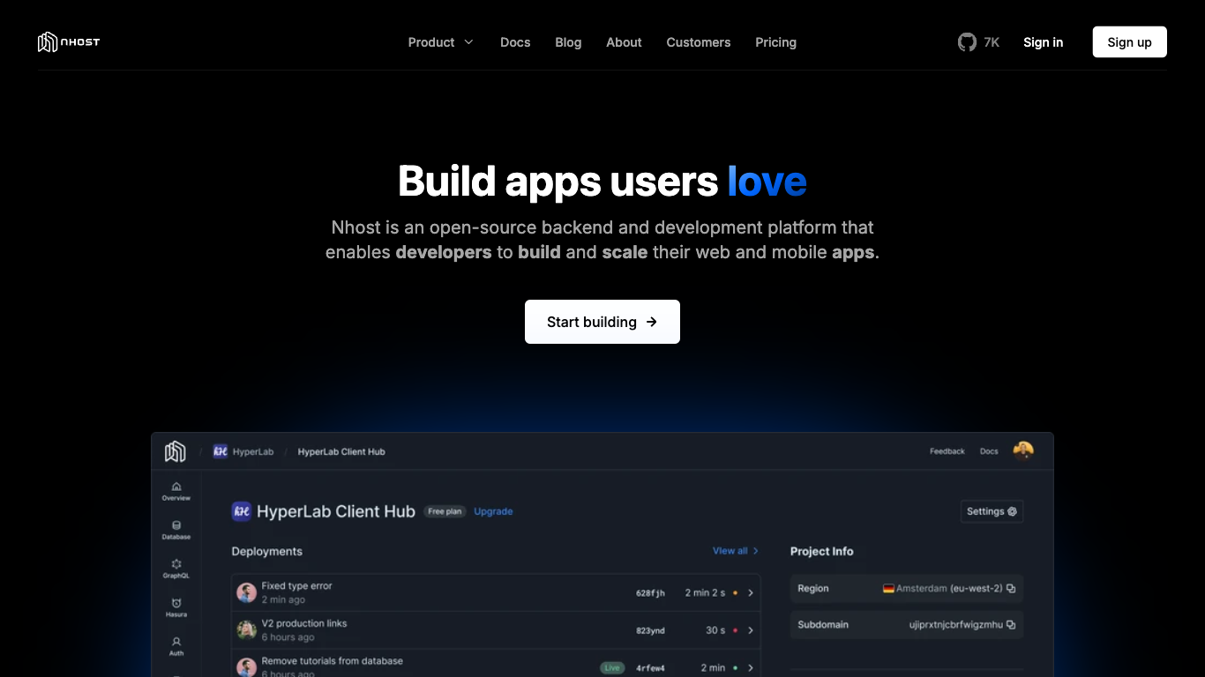Open GraphQL in dashboard sidebar
This screenshot has width=1205, height=677.
176,569
